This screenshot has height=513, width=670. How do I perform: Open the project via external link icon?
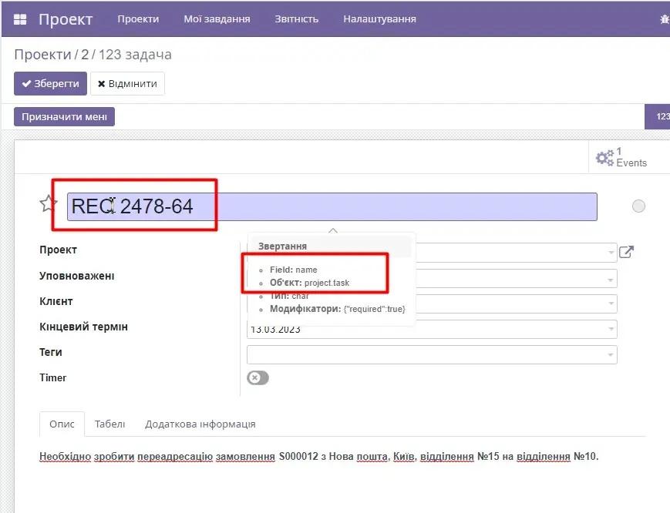pyautogui.click(x=626, y=250)
